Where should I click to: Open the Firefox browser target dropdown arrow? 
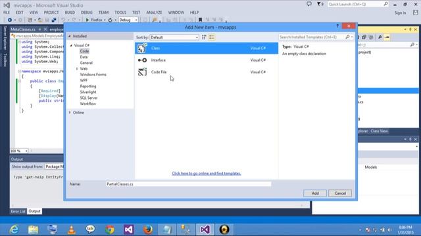[x=105, y=20]
